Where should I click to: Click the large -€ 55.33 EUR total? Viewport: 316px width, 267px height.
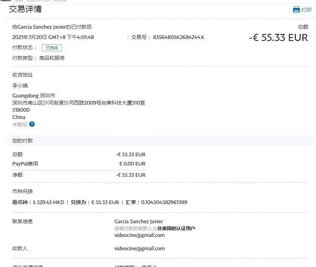tap(278, 38)
